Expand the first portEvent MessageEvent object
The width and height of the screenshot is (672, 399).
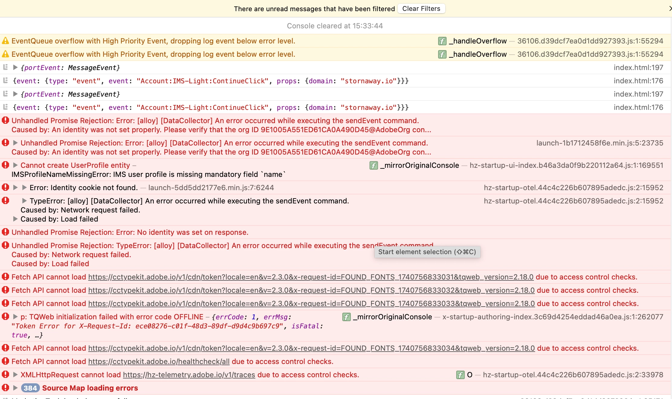15,67
